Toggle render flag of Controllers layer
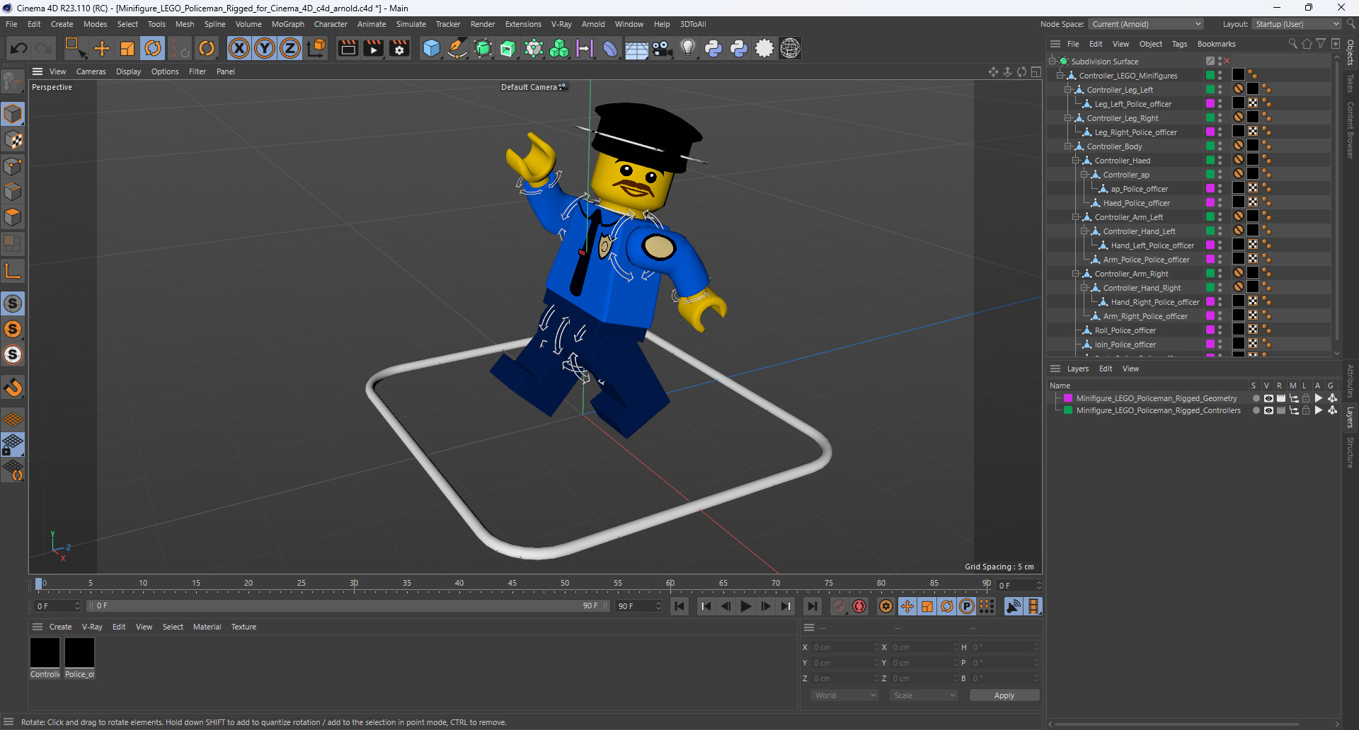The image size is (1359, 730). [1280, 410]
